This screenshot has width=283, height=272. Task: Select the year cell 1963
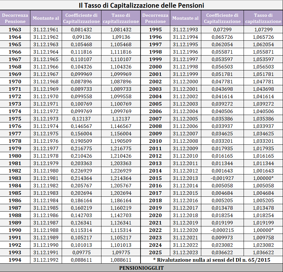tap(15, 30)
